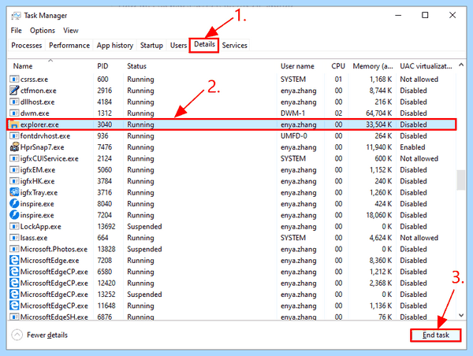Sort by the Name column header

point(23,66)
